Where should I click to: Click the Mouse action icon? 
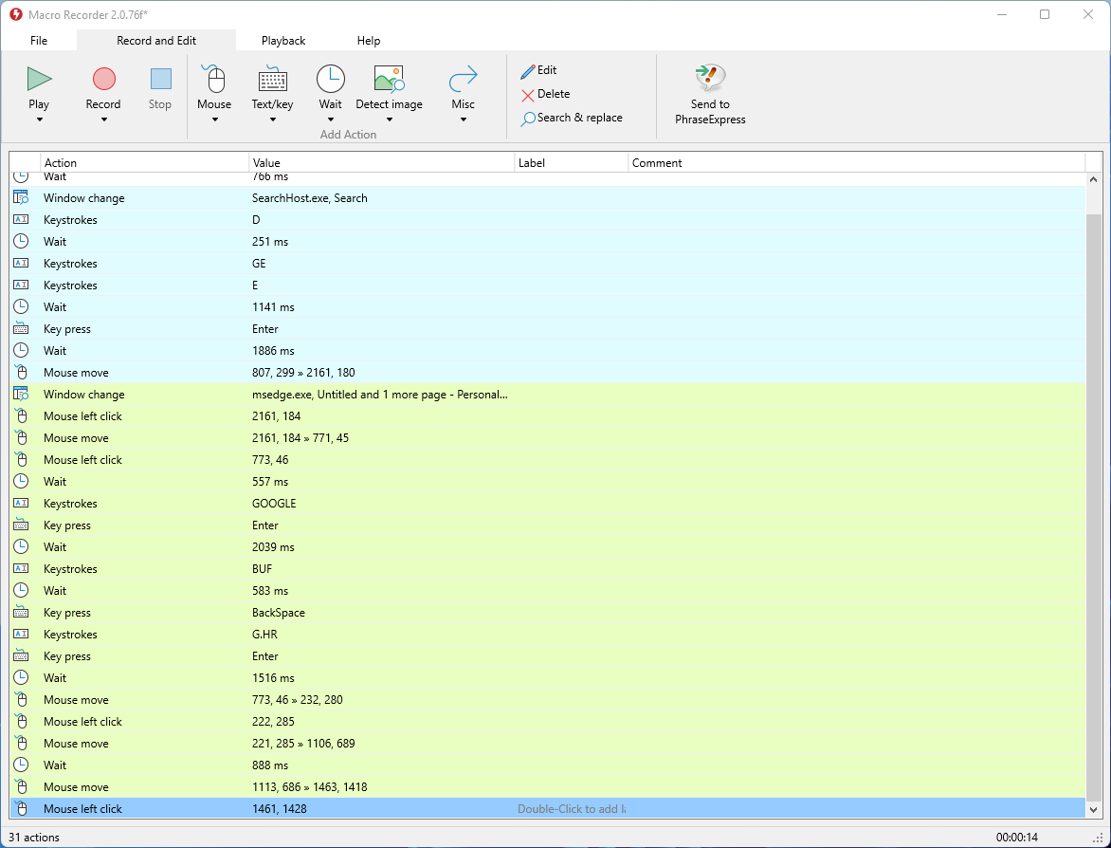pos(214,78)
